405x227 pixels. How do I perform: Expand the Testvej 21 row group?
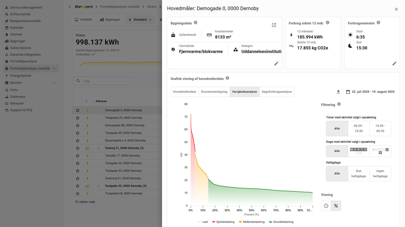99,148
